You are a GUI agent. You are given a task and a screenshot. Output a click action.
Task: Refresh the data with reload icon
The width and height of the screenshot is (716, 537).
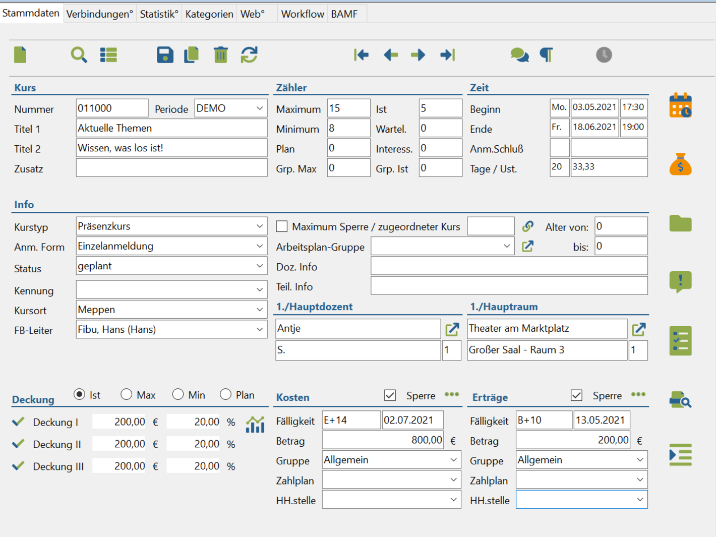pos(249,54)
